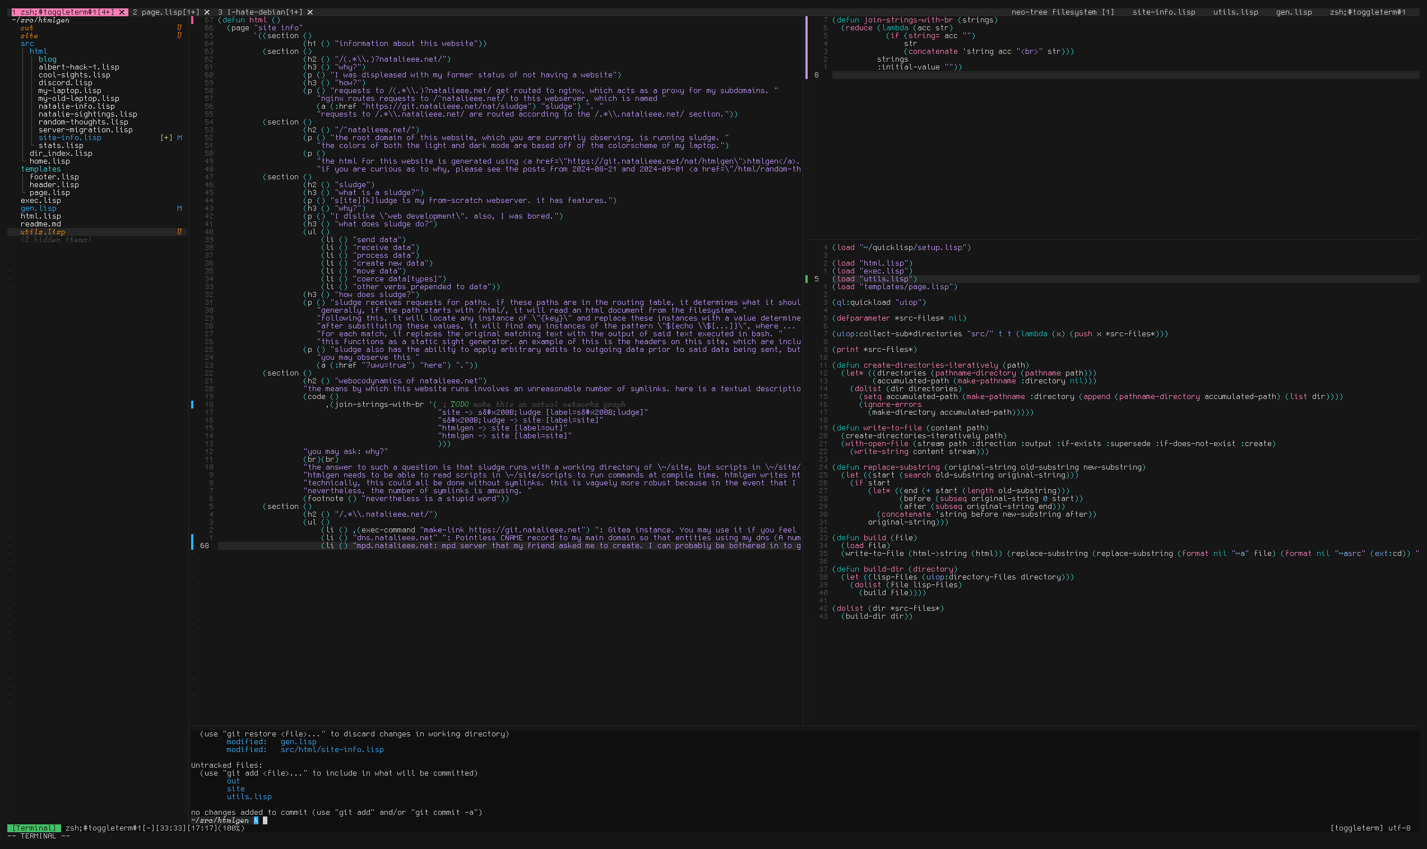Expand the out folder in neo-tree

point(27,28)
